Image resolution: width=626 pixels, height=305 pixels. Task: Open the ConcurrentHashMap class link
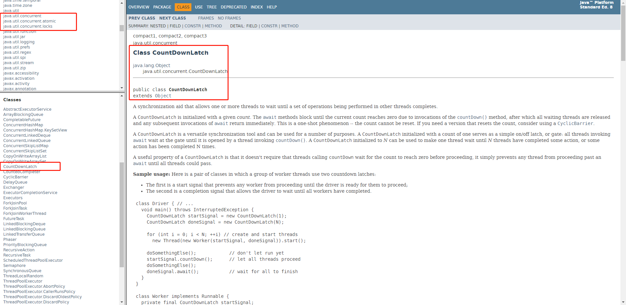[x=23, y=125]
